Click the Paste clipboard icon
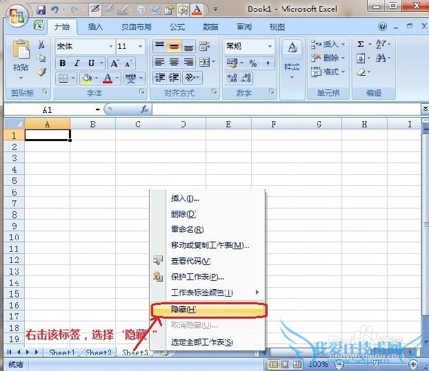The image size is (429, 371). [21, 49]
